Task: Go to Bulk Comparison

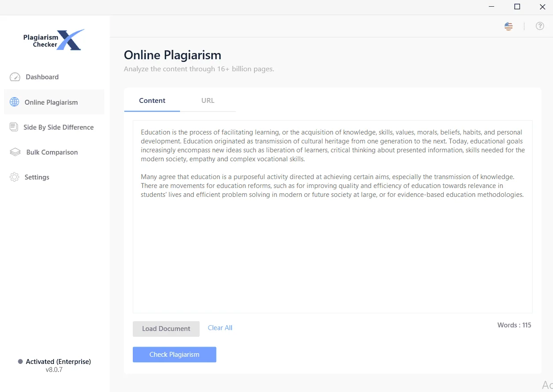Action: coord(54,152)
